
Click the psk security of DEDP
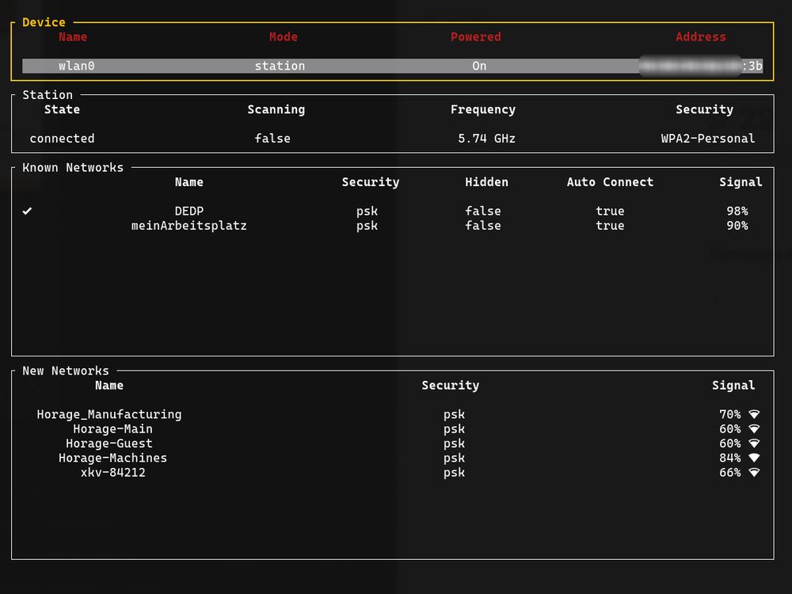pos(367,211)
